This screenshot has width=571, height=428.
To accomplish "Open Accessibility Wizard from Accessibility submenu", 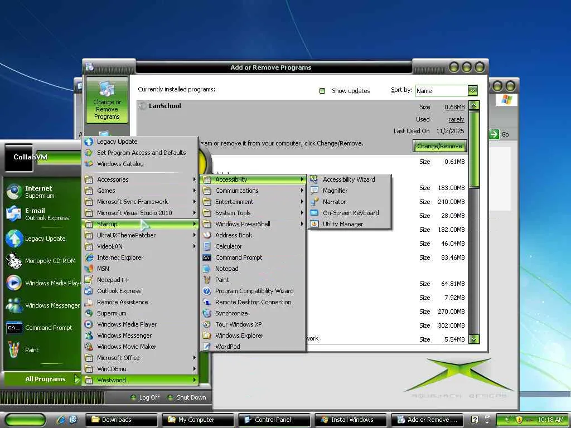I will [350, 179].
